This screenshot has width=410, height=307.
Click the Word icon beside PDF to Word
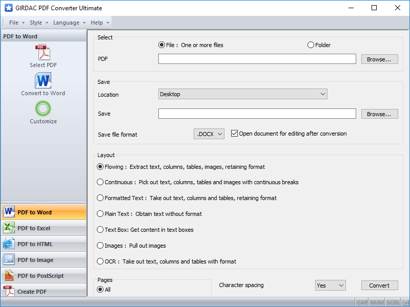pos(9,212)
